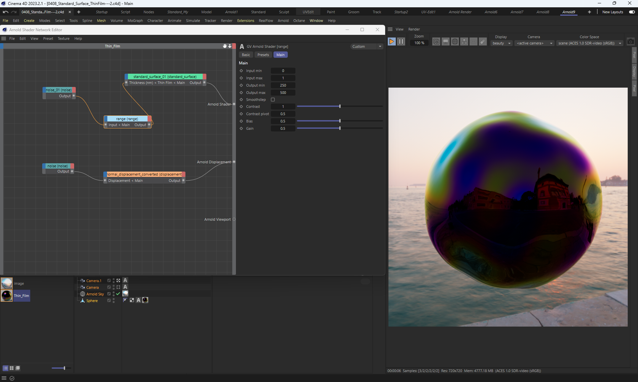This screenshot has width=638, height=382.
Task: Open the MoGraph menu
Action: click(x=135, y=21)
